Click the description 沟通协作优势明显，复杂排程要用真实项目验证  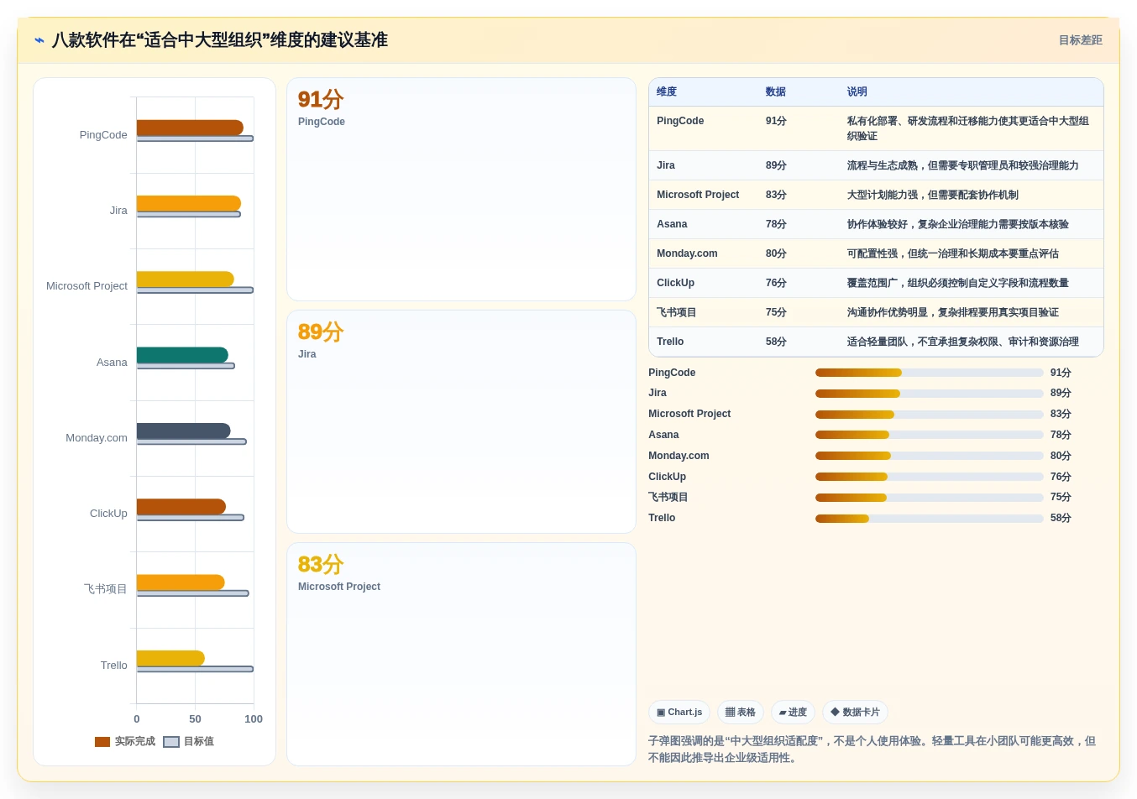(x=952, y=312)
